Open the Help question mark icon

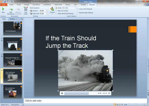[x=148, y=5]
